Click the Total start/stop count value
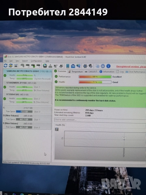The height and width of the screenshot is (195, 146). [88, 115]
